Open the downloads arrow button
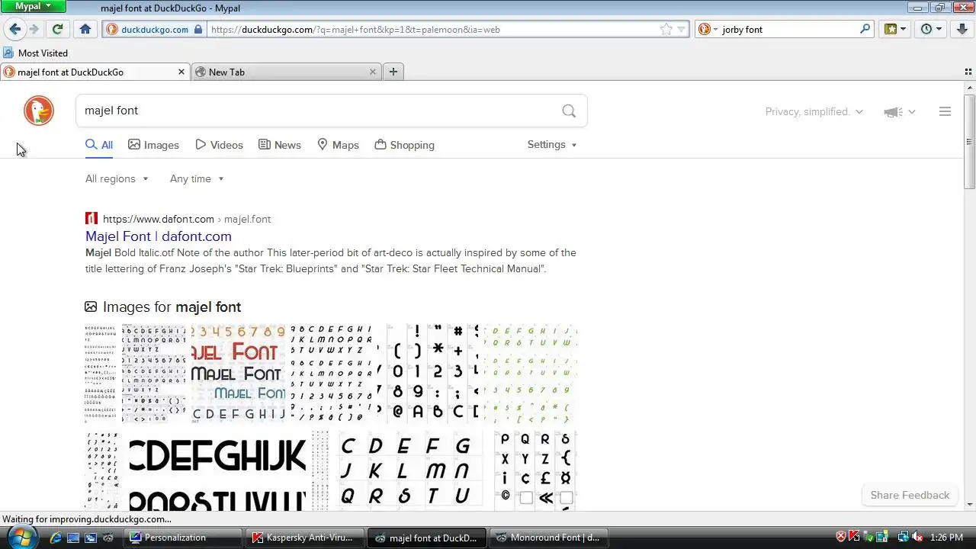This screenshot has width=976, height=549. [962, 29]
